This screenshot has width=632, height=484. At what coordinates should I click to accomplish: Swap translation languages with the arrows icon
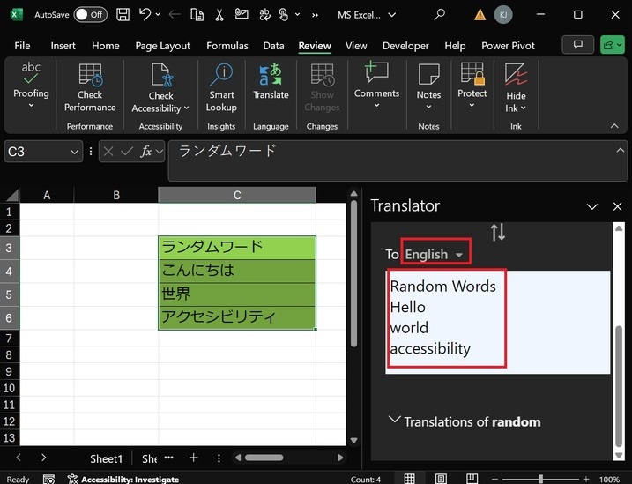(498, 232)
